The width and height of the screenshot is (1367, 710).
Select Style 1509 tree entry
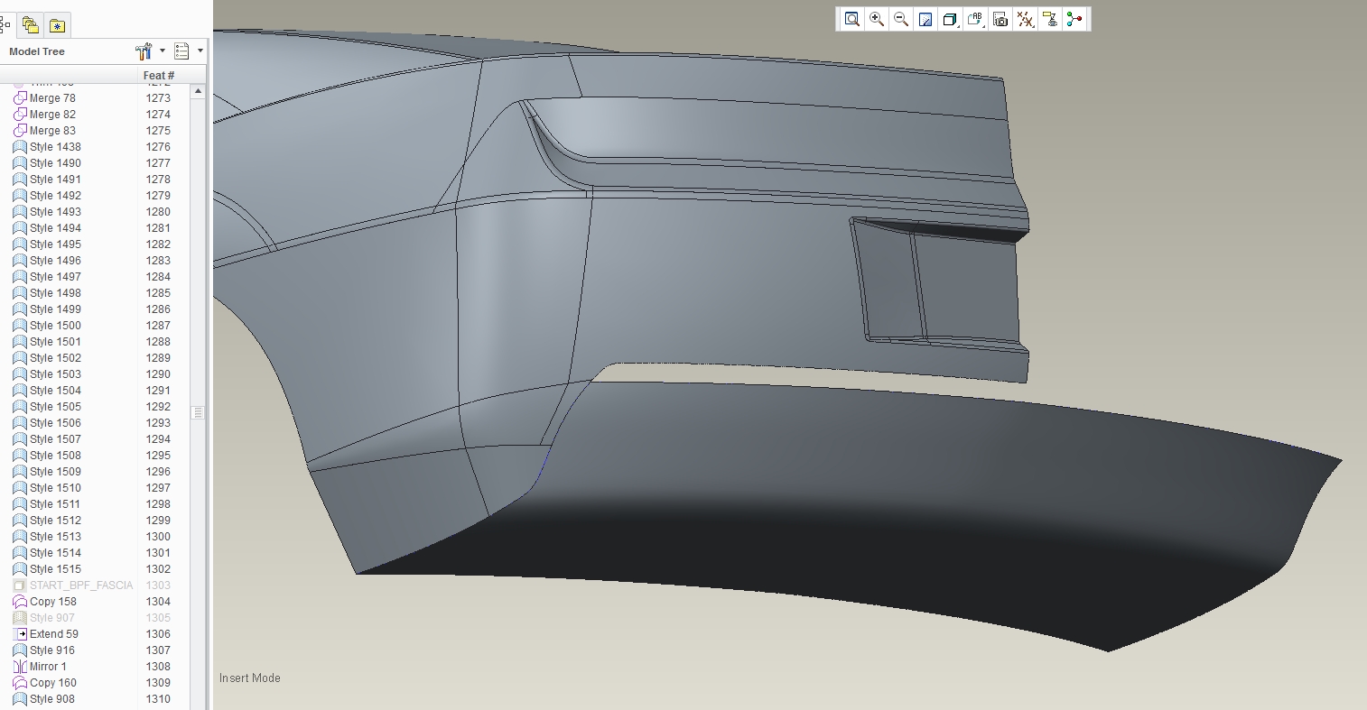(x=55, y=472)
